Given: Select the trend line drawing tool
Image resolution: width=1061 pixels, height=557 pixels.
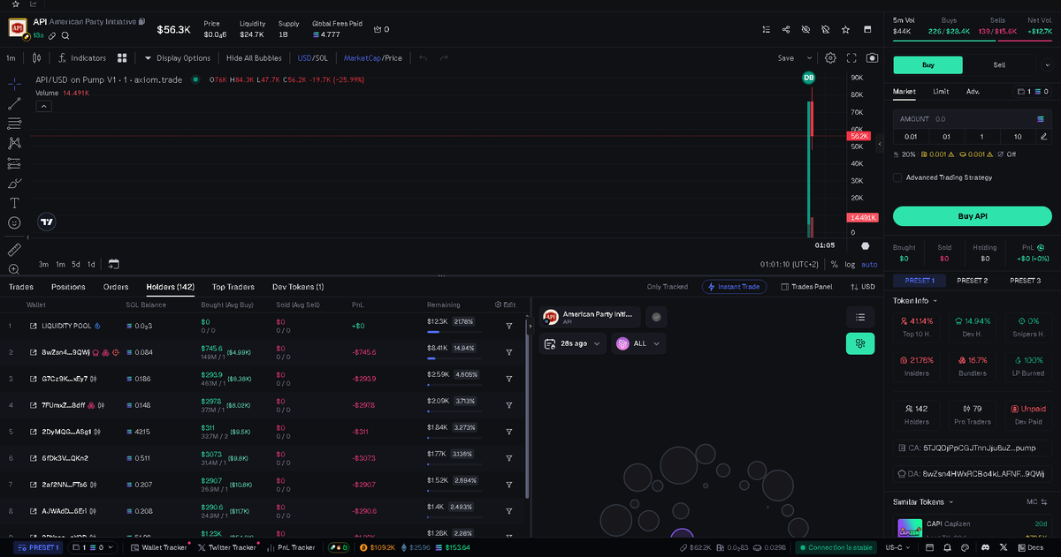Looking at the screenshot, I should pos(14,103).
